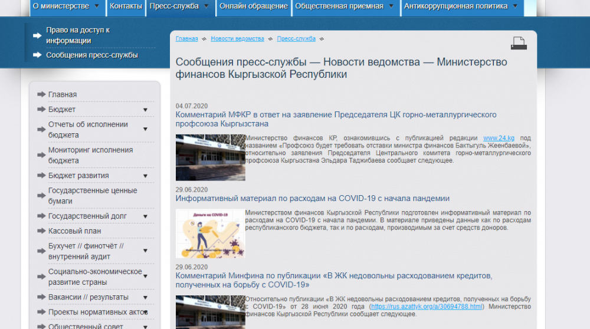The image size is (590, 329).
Task: Follow the Новости ведомства breadcrumb link
Action: pyautogui.click(x=237, y=39)
